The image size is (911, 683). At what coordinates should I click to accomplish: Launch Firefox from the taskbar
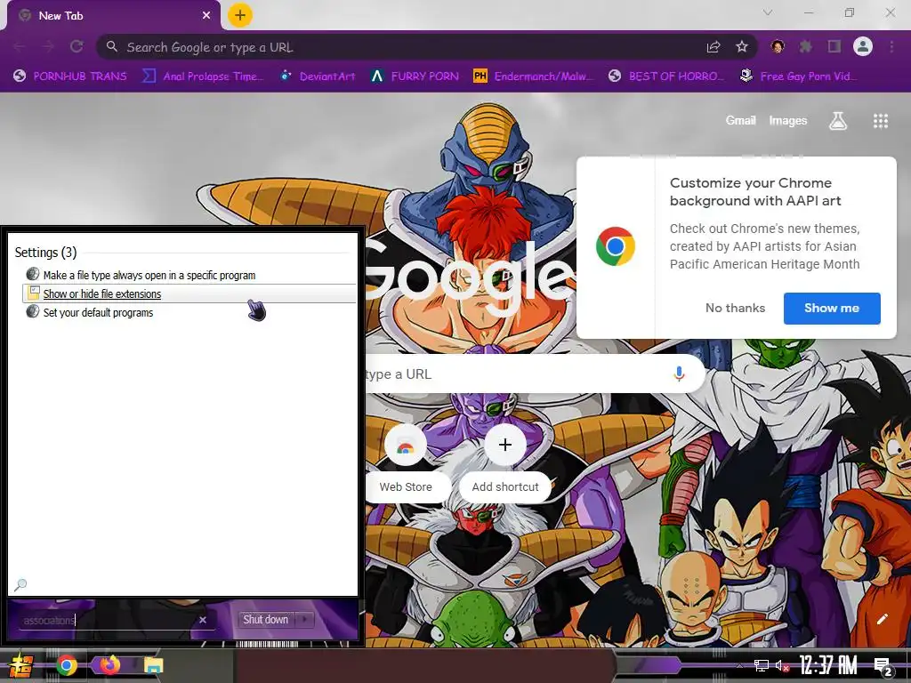pos(109,665)
